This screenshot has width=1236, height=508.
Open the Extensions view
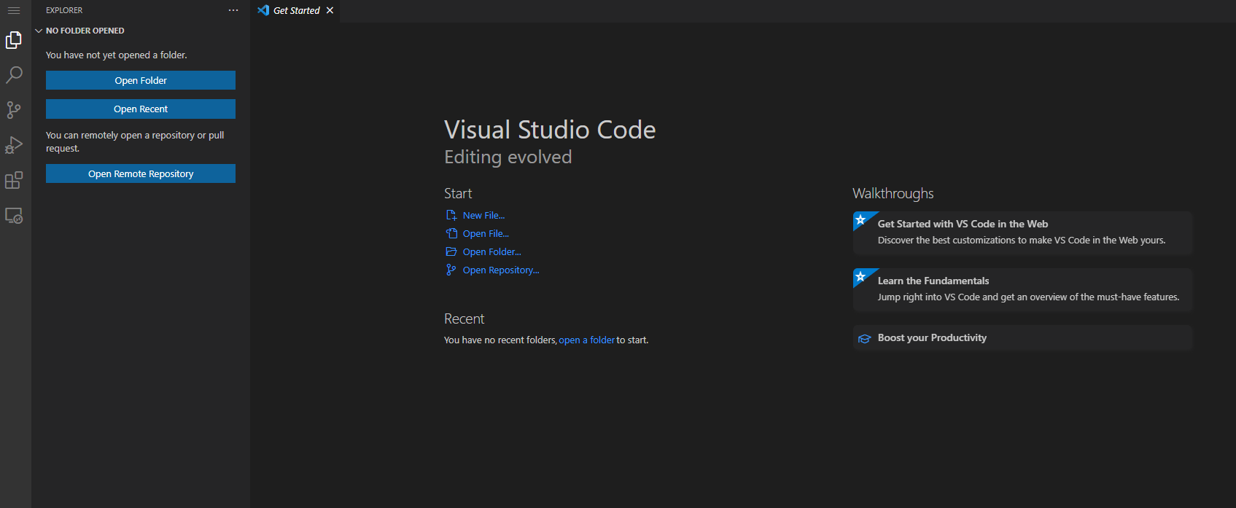click(14, 180)
